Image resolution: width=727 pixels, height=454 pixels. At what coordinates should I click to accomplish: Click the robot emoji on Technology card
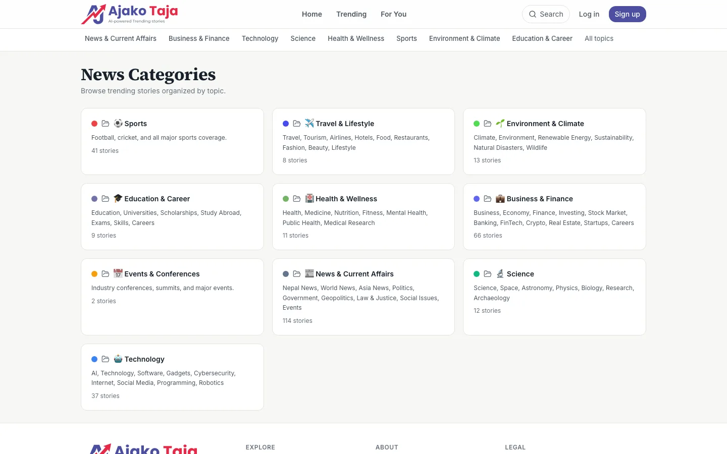tap(118, 359)
